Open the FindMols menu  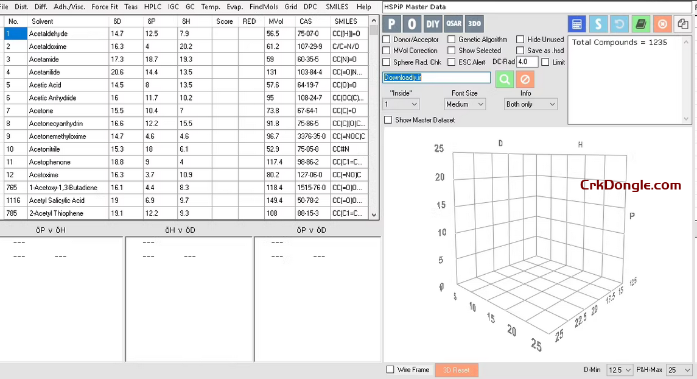264,7
